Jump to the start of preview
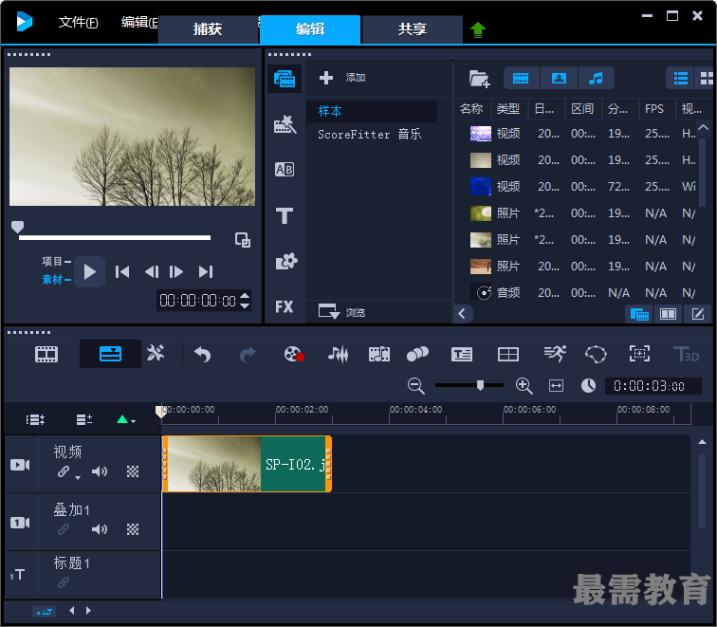The width and height of the screenshot is (717, 627). pyautogui.click(x=122, y=272)
